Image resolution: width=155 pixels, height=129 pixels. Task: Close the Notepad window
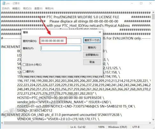(x=151, y=3)
